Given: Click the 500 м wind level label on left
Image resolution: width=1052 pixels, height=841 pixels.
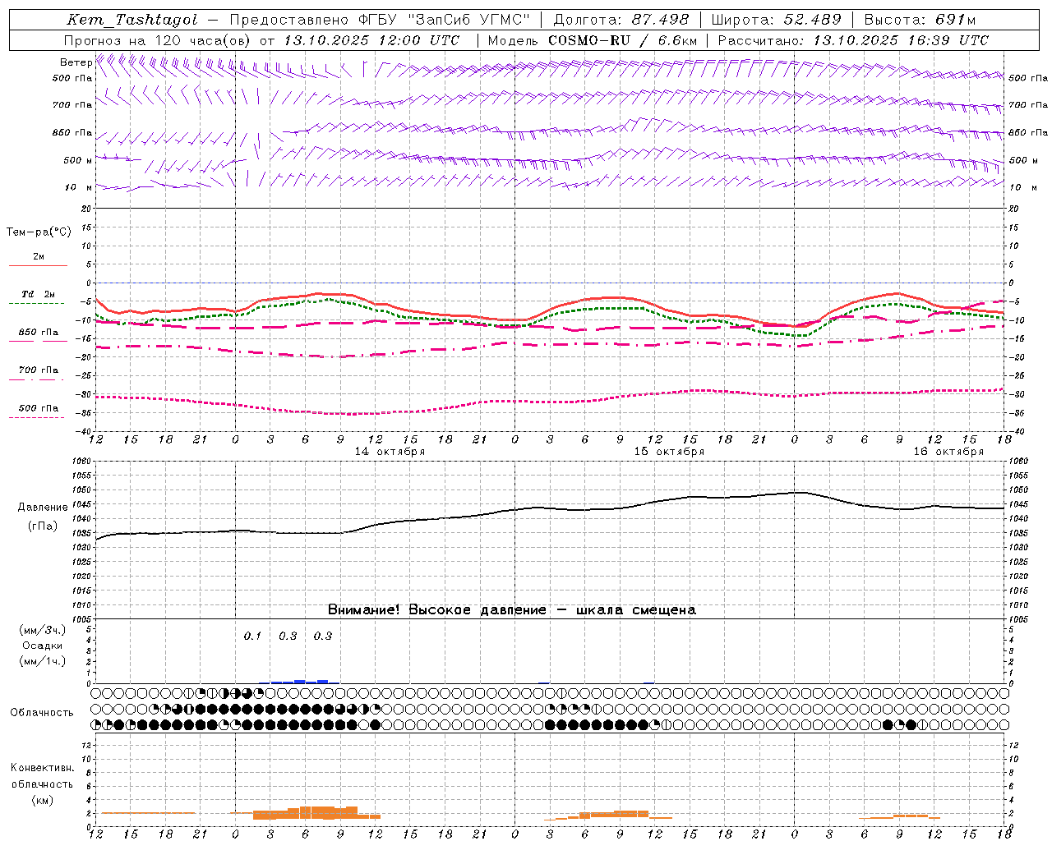Looking at the screenshot, I should click(77, 160).
